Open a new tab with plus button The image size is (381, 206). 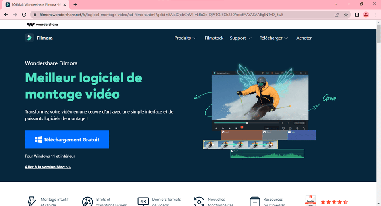(75, 4)
